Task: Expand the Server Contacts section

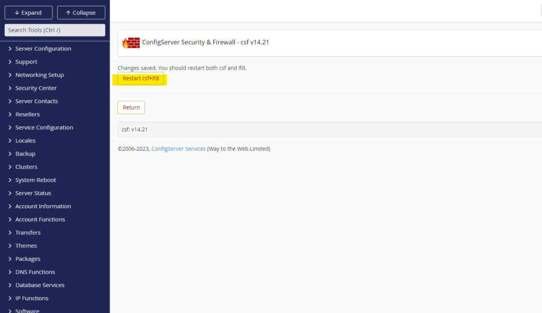Action: pyautogui.click(x=37, y=102)
